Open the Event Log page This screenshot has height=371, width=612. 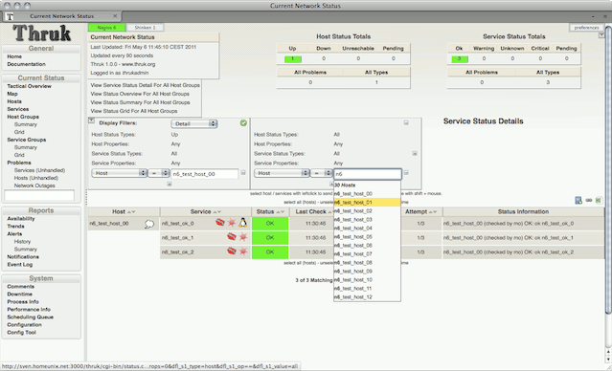click(x=19, y=265)
